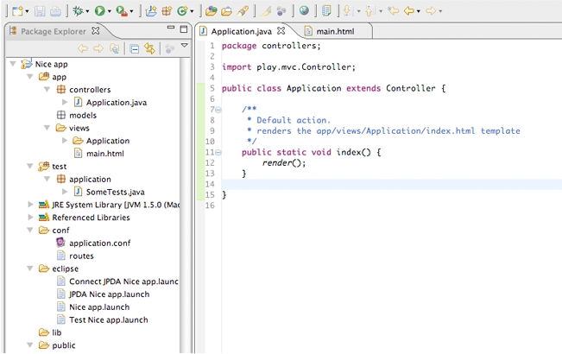Click the Back navigation arrow in toolbar
Image resolution: width=562 pixels, height=354 pixels.
[x=407, y=11]
